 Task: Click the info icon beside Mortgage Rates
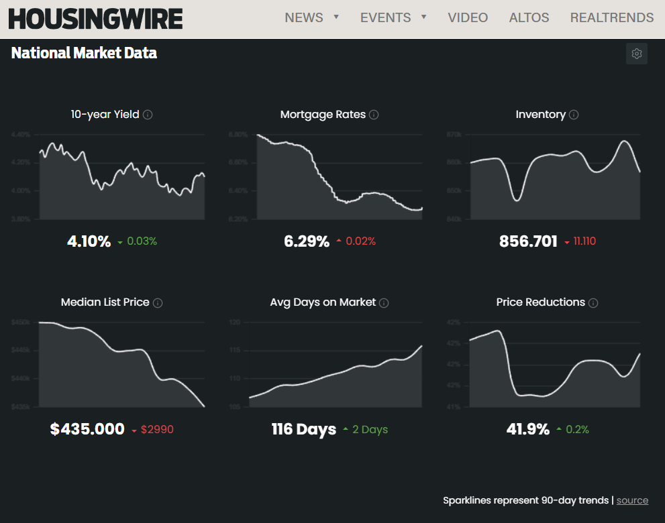click(x=374, y=115)
